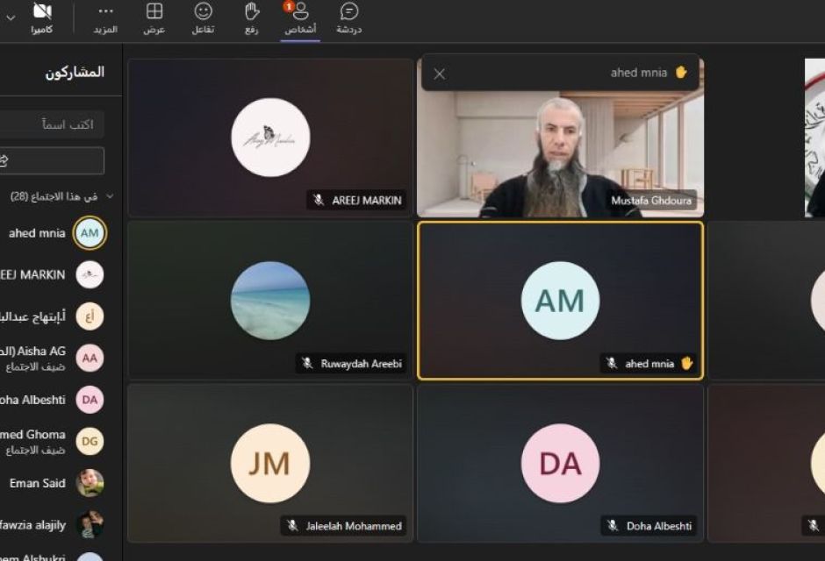
Task: Click the large DA initials avatar
Action: point(560,464)
